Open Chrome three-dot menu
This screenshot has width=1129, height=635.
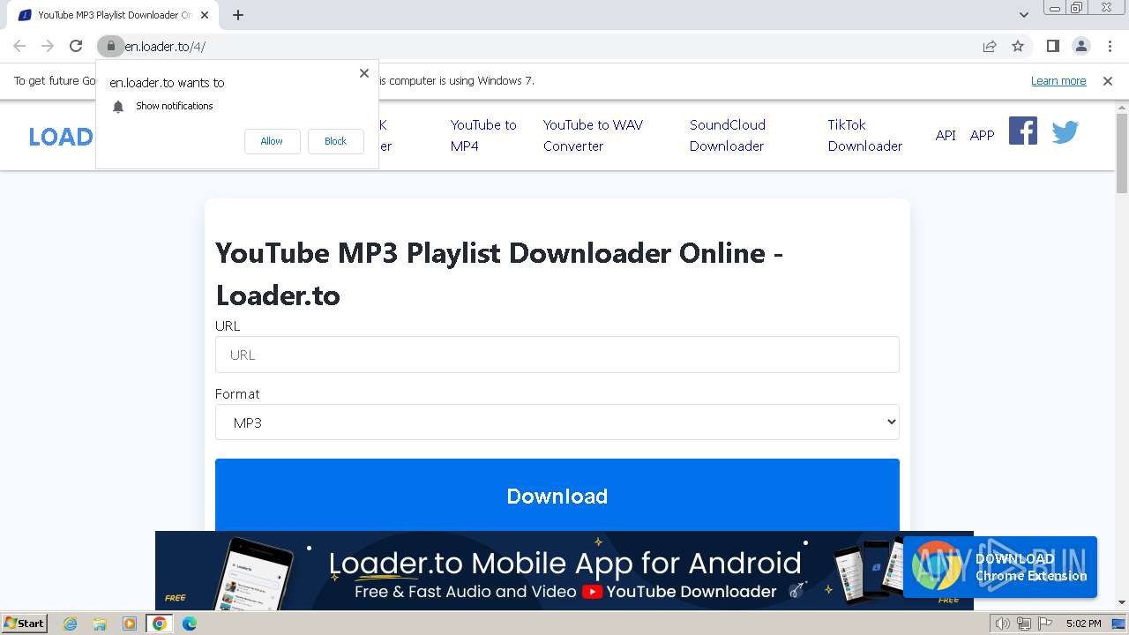coord(1110,46)
